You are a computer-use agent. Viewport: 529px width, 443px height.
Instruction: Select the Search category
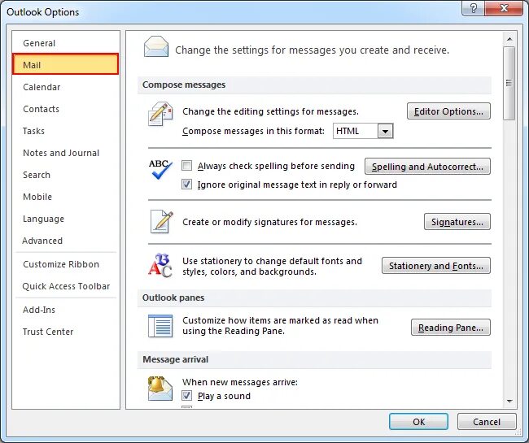point(65,175)
